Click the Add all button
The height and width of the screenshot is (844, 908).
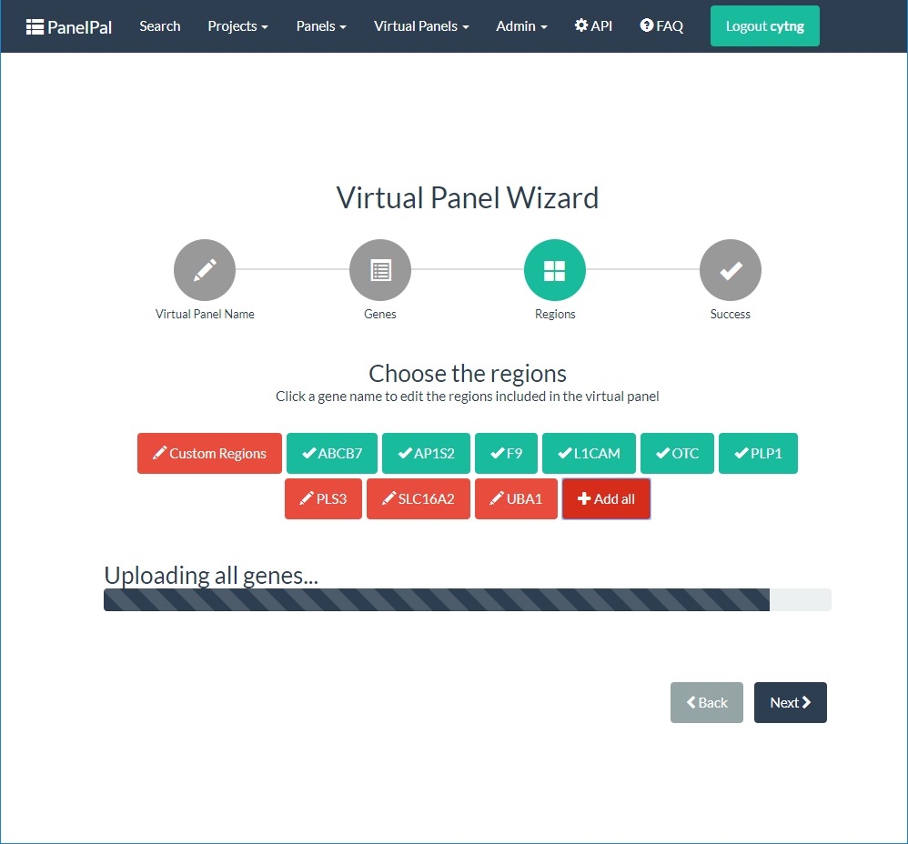click(606, 499)
